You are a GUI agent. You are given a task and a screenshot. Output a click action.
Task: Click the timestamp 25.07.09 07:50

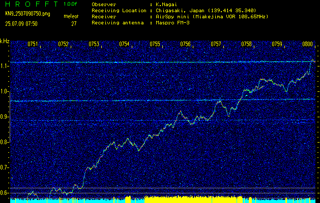point(21,24)
